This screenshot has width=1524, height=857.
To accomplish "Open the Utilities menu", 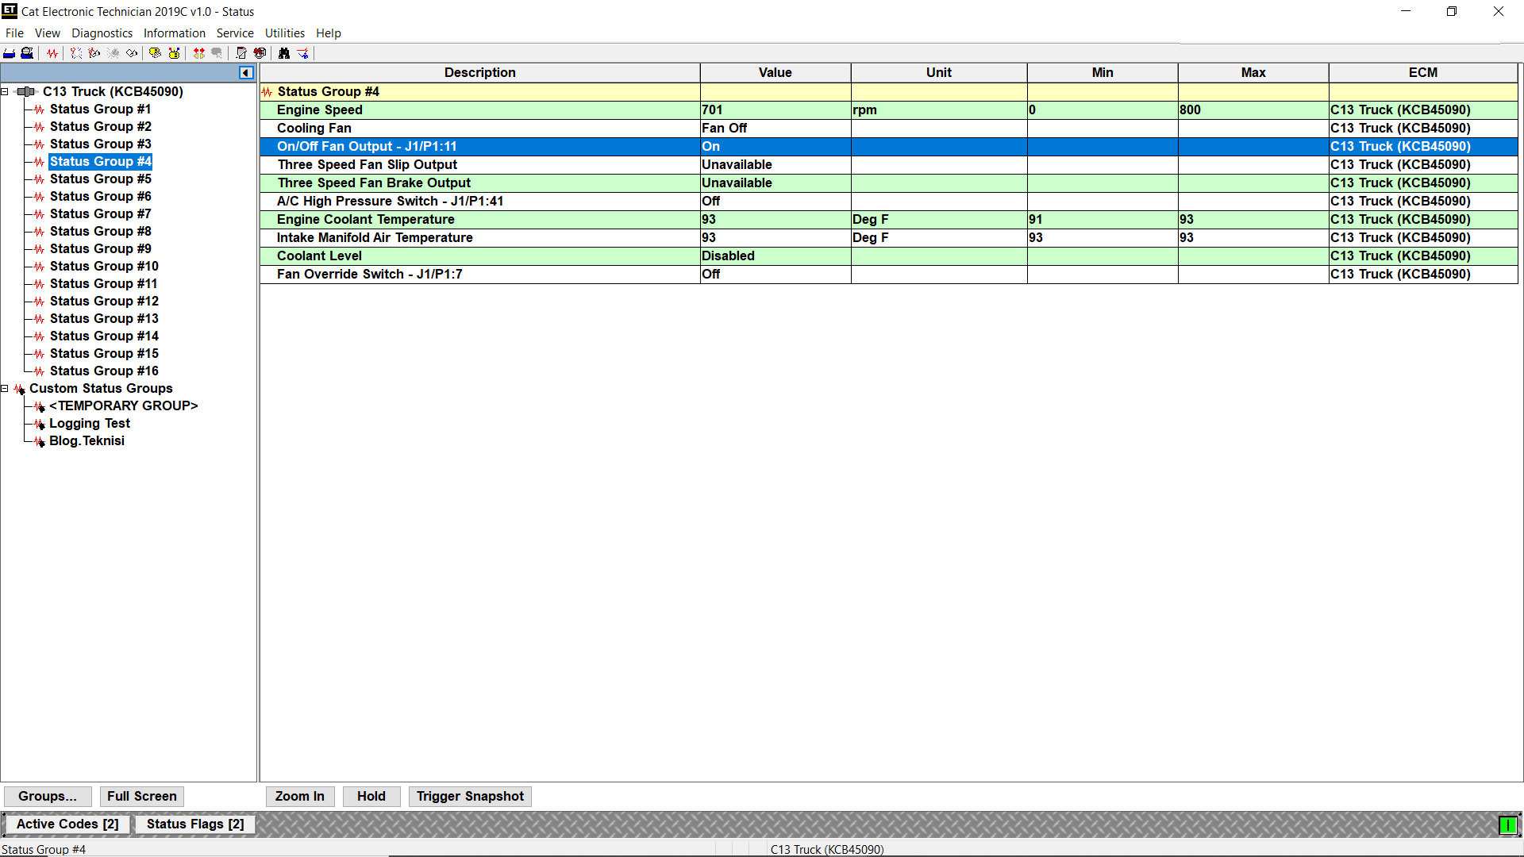I will point(284,33).
